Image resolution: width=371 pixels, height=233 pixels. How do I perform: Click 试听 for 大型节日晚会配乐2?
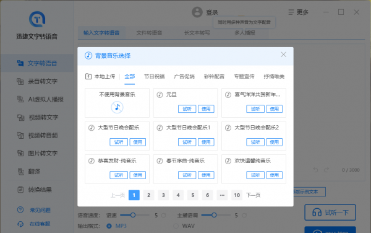pos(255,142)
